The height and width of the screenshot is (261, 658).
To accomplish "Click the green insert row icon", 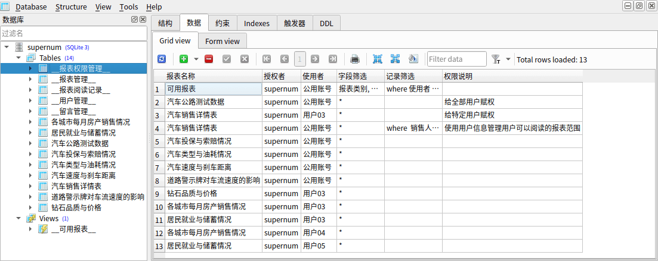I will 183,59.
